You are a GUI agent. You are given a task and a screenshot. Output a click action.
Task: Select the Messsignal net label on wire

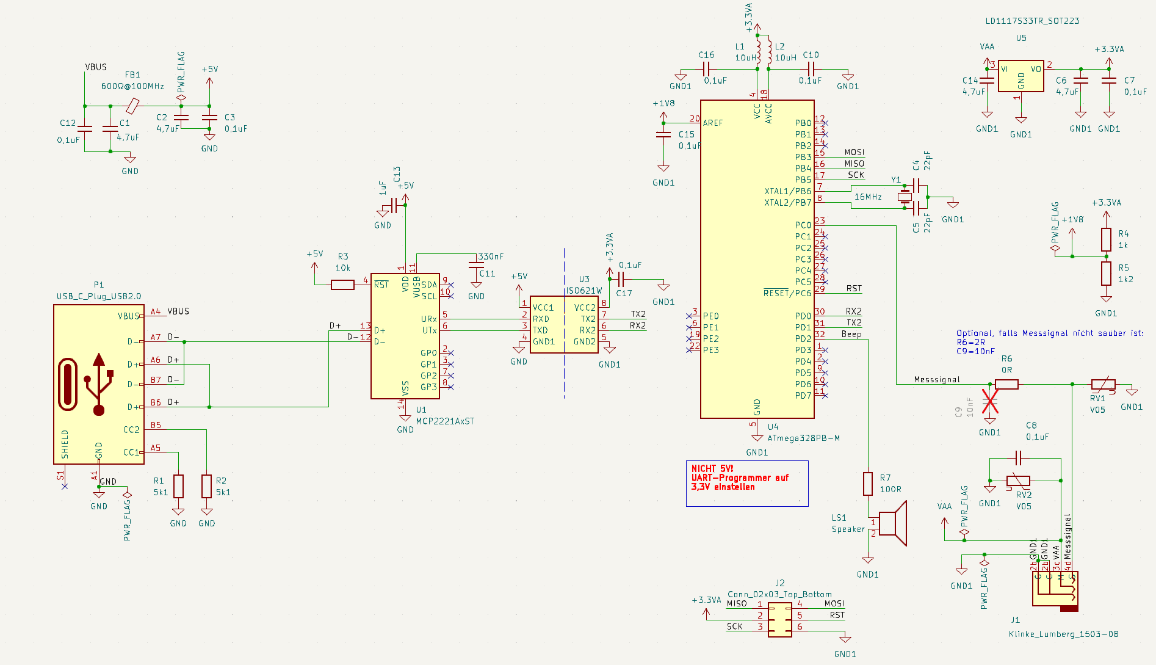pos(936,380)
